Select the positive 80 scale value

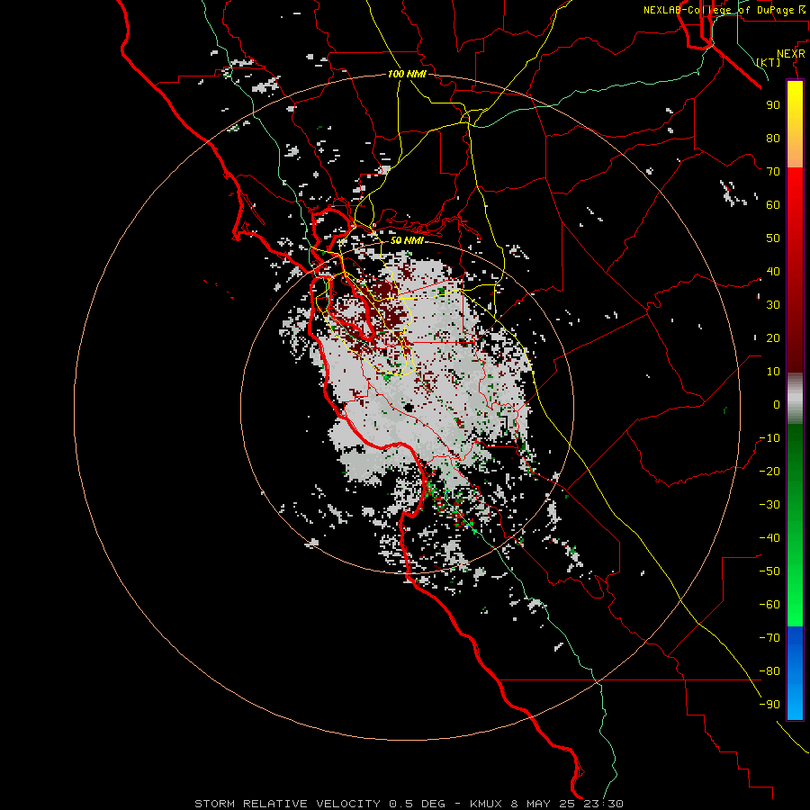tap(773, 138)
